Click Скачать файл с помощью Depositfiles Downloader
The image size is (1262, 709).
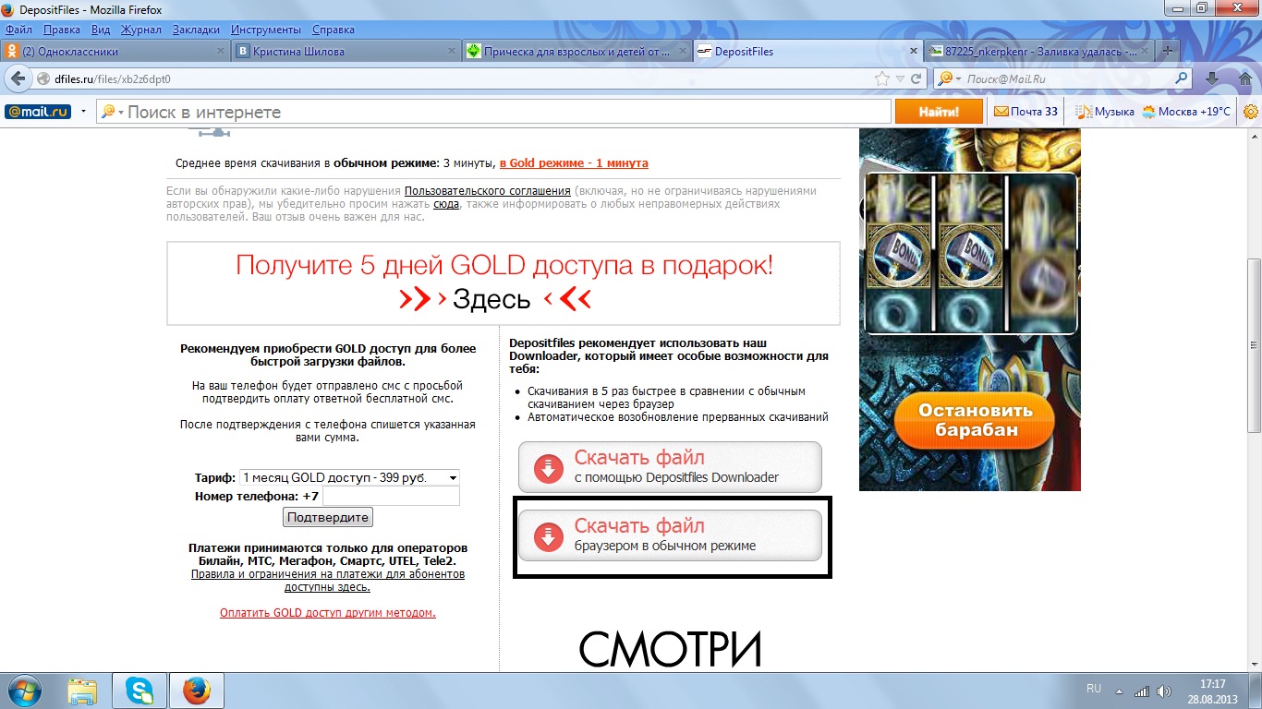pos(670,467)
